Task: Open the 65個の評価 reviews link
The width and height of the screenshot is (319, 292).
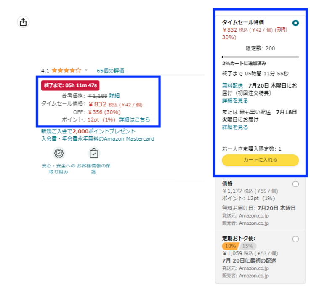Action: [110, 71]
